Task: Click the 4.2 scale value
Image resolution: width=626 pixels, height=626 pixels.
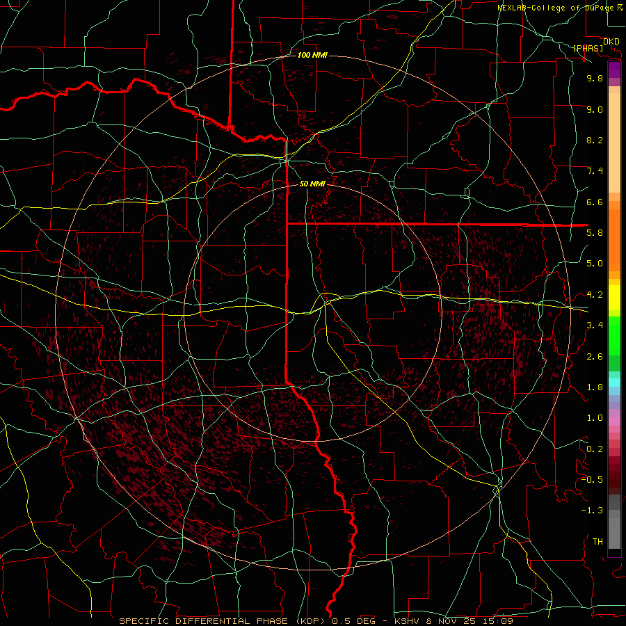Action: point(595,295)
